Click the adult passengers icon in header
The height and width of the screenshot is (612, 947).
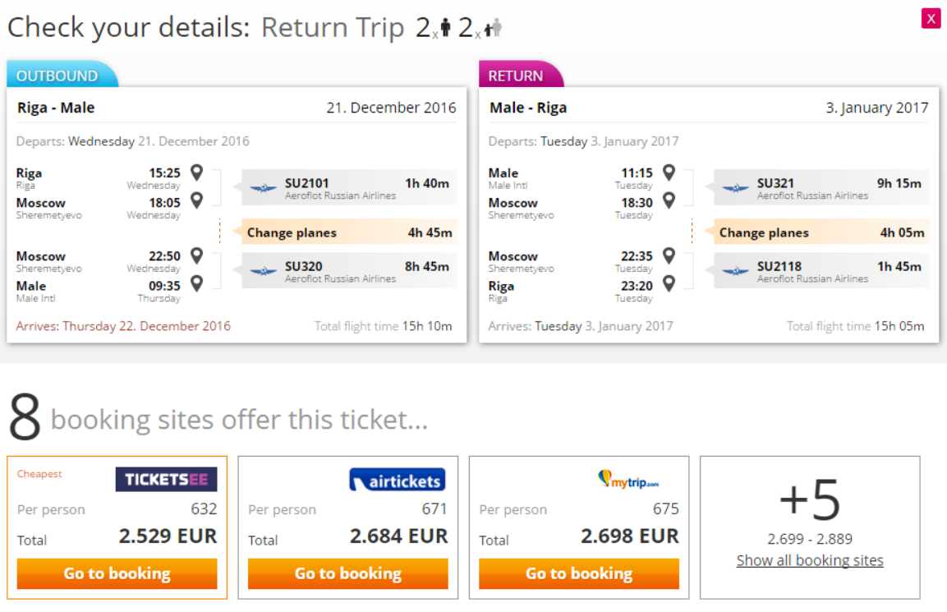(445, 29)
